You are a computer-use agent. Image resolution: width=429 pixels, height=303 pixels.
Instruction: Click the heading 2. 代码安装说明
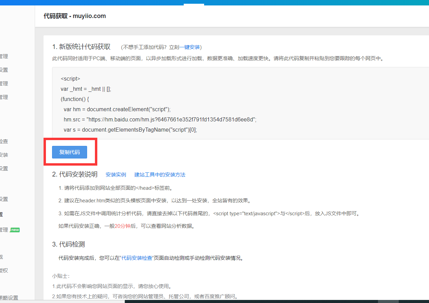pyautogui.click(x=75, y=174)
